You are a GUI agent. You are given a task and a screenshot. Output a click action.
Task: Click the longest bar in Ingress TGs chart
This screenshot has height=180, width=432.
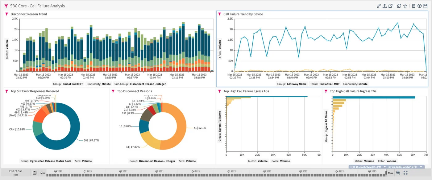pyautogui.click(x=374, y=98)
